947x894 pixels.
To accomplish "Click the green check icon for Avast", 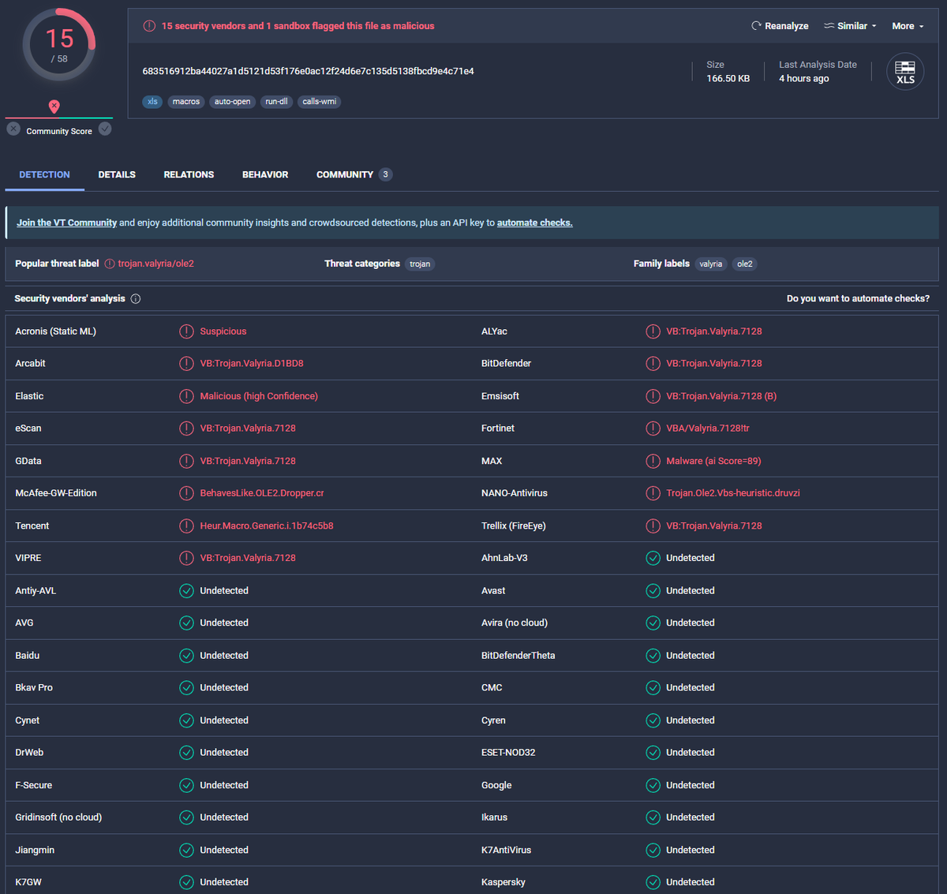I will (653, 590).
